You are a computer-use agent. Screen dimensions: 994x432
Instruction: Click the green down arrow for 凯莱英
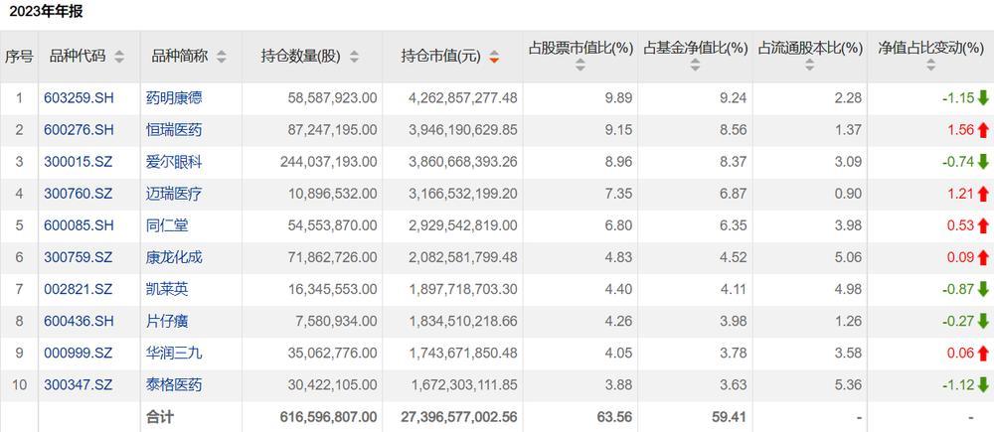(x=983, y=289)
